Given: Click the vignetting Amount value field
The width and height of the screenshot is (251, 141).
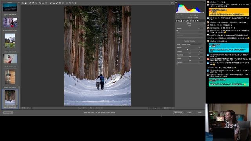Looking at the screenshot, I should click(x=200, y=48).
